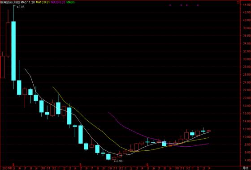Click the tallest cyan candlestick near 43.85

coord(13,51)
